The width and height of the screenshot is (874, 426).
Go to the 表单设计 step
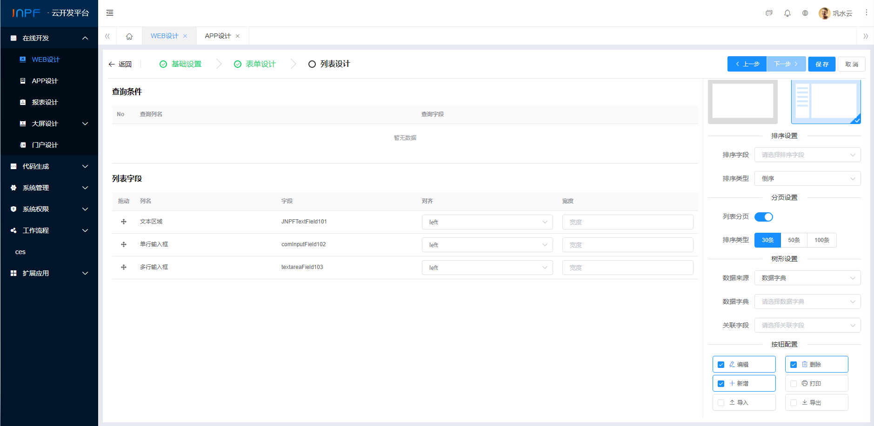pos(255,64)
